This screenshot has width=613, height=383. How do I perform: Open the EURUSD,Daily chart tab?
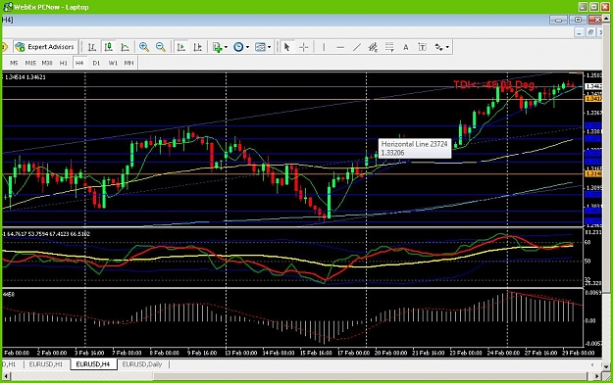pos(142,364)
